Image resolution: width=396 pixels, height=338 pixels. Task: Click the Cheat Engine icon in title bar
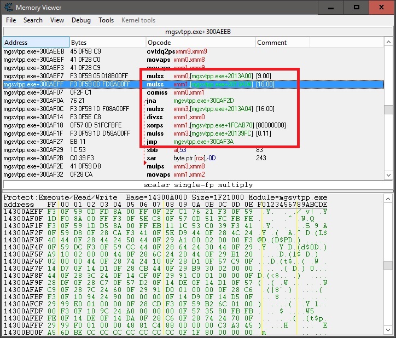point(8,7)
